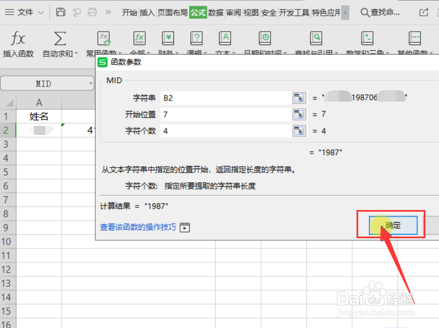
Task: Open the 自动求和 dropdown arrow
Action: pyautogui.click(x=76, y=53)
